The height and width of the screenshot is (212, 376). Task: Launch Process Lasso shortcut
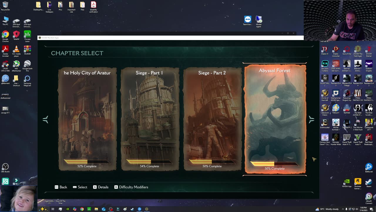click(x=27, y=37)
